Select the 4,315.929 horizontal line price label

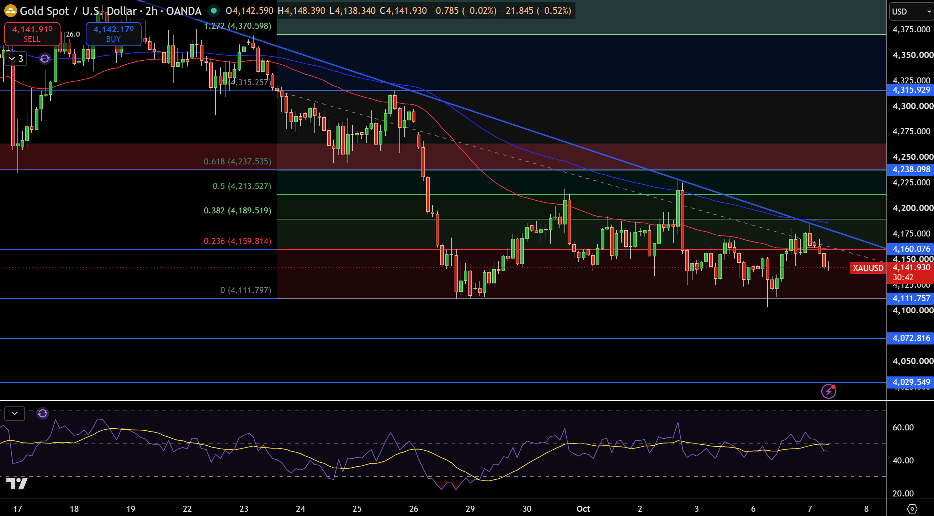click(x=911, y=90)
